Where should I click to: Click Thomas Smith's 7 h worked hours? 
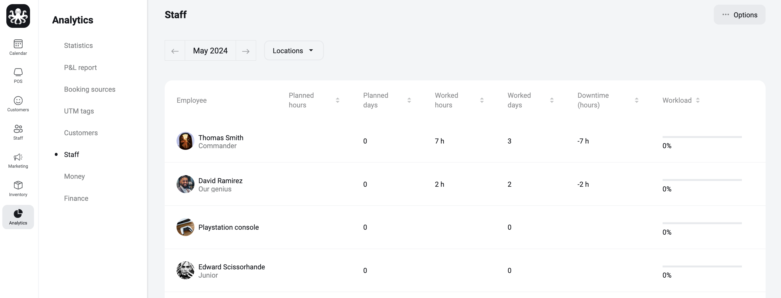click(x=439, y=141)
